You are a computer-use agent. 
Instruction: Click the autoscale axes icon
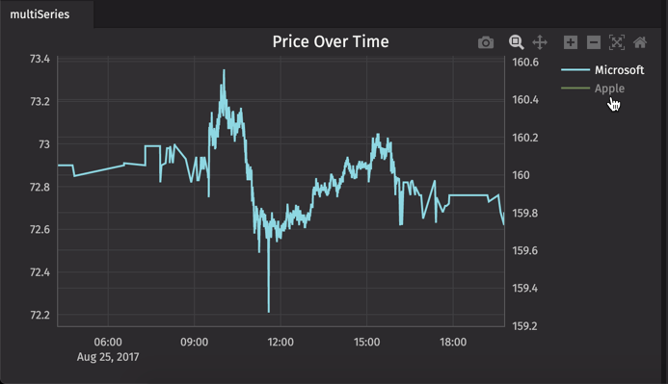click(x=617, y=42)
